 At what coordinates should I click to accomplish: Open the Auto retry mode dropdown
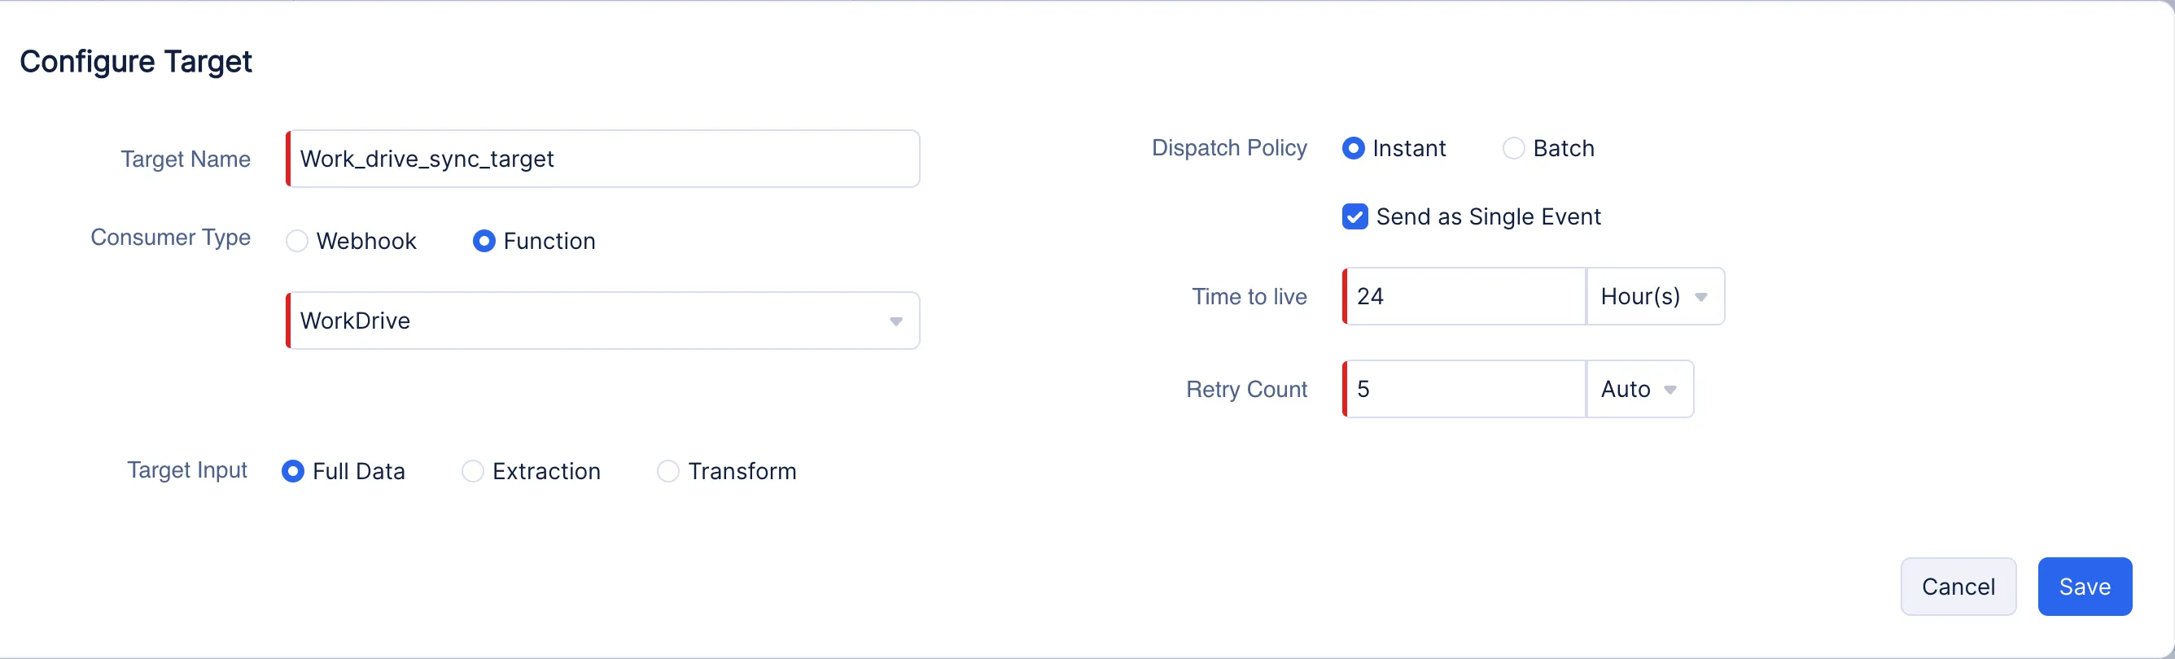(1636, 389)
